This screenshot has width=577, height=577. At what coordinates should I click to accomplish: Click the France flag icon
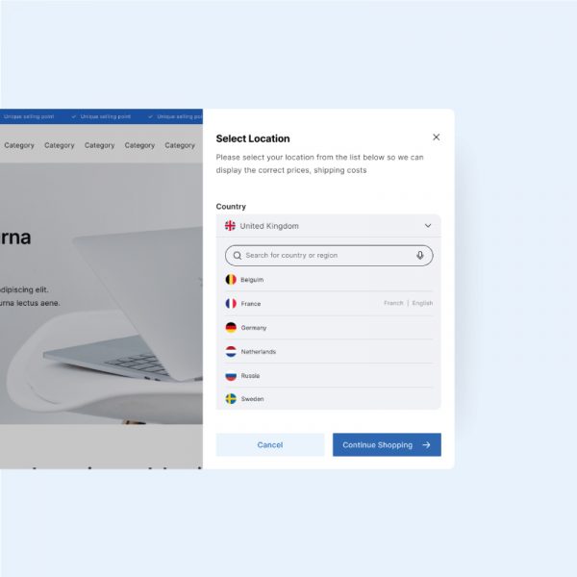[231, 304]
